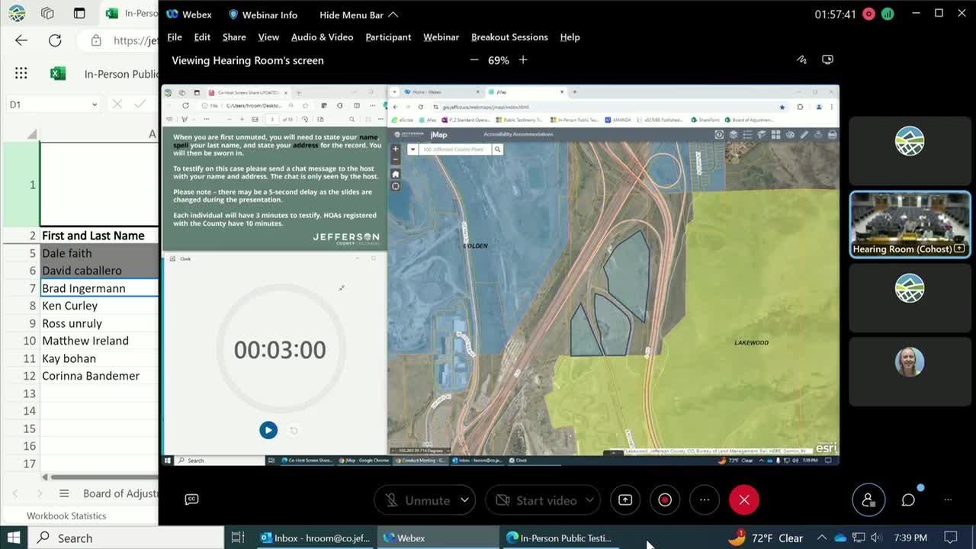Click browser back arrow
Viewport: 976px width, 549px height.
(x=21, y=41)
